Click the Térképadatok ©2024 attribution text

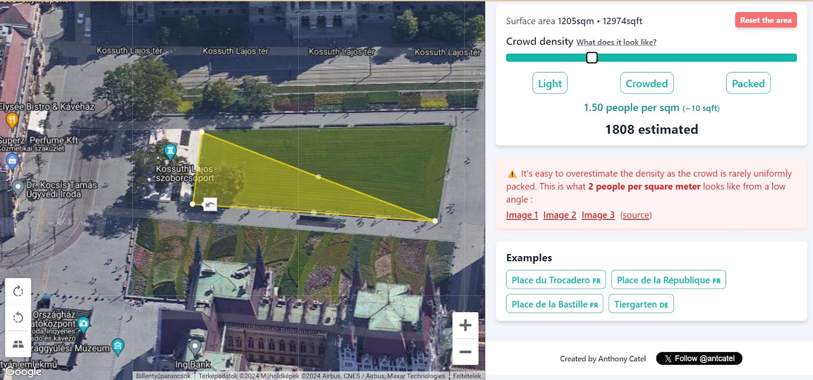click(322, 376)
